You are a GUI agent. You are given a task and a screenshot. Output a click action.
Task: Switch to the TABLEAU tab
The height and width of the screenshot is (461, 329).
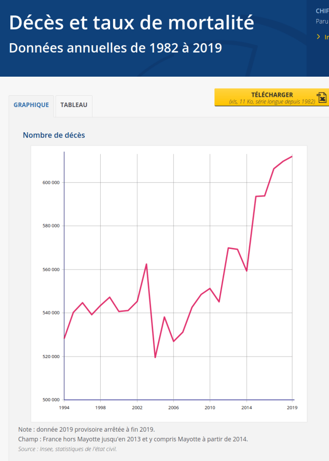(74, 105)
